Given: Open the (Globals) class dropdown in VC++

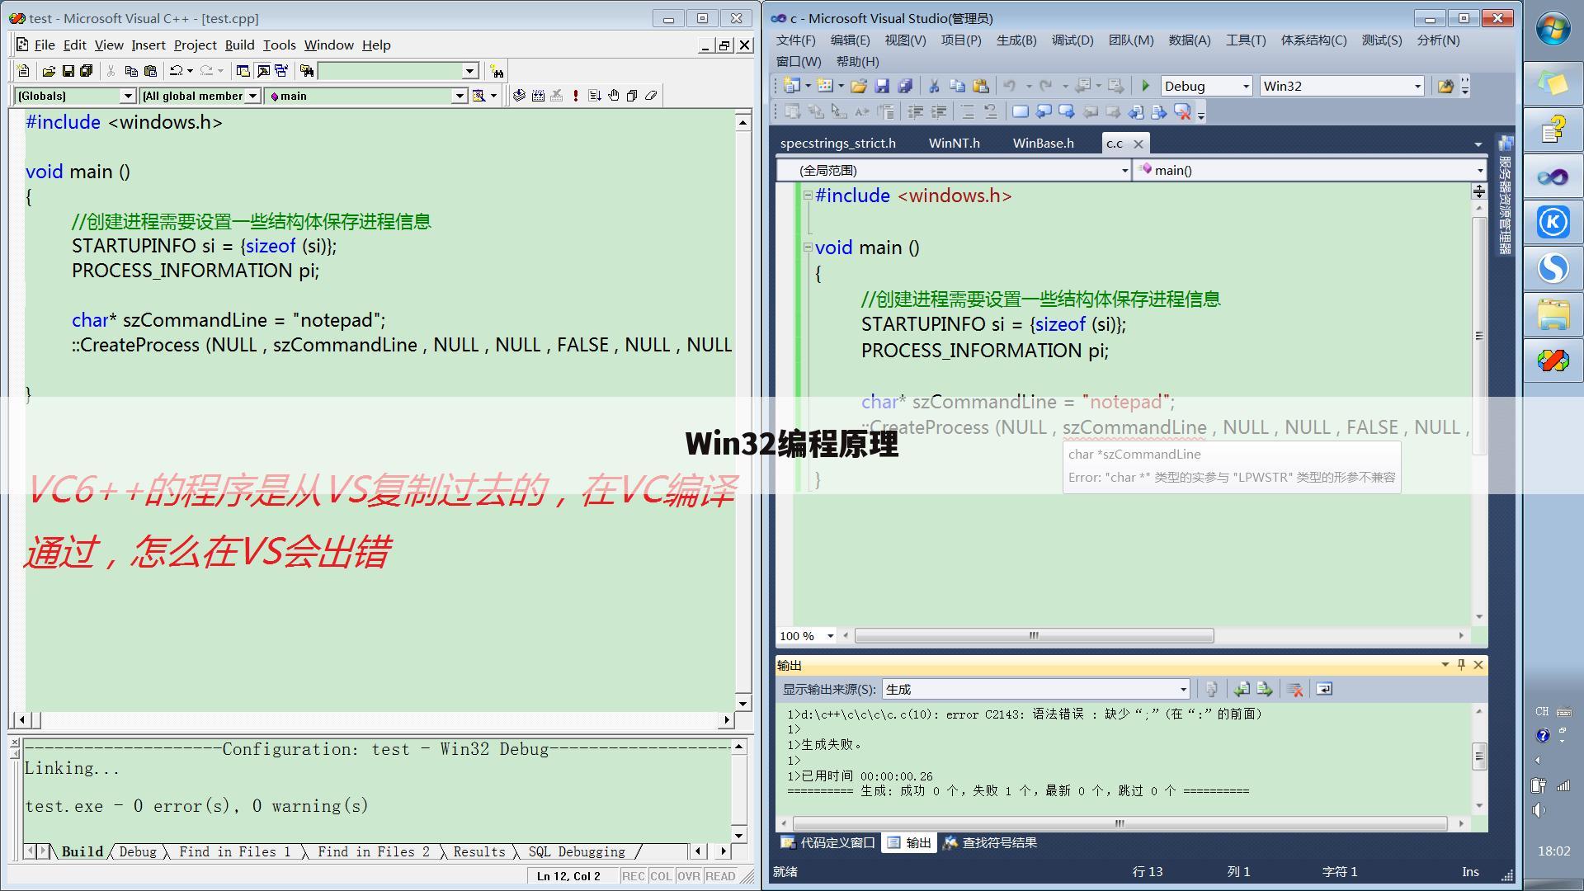Looking at the screenshot, I should click(x=74, y=96).
